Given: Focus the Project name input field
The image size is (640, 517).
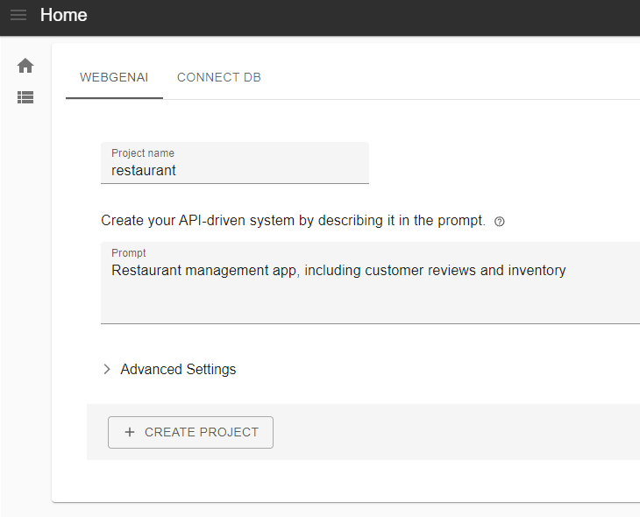Looking at the screenshot, I should [235, 163].
